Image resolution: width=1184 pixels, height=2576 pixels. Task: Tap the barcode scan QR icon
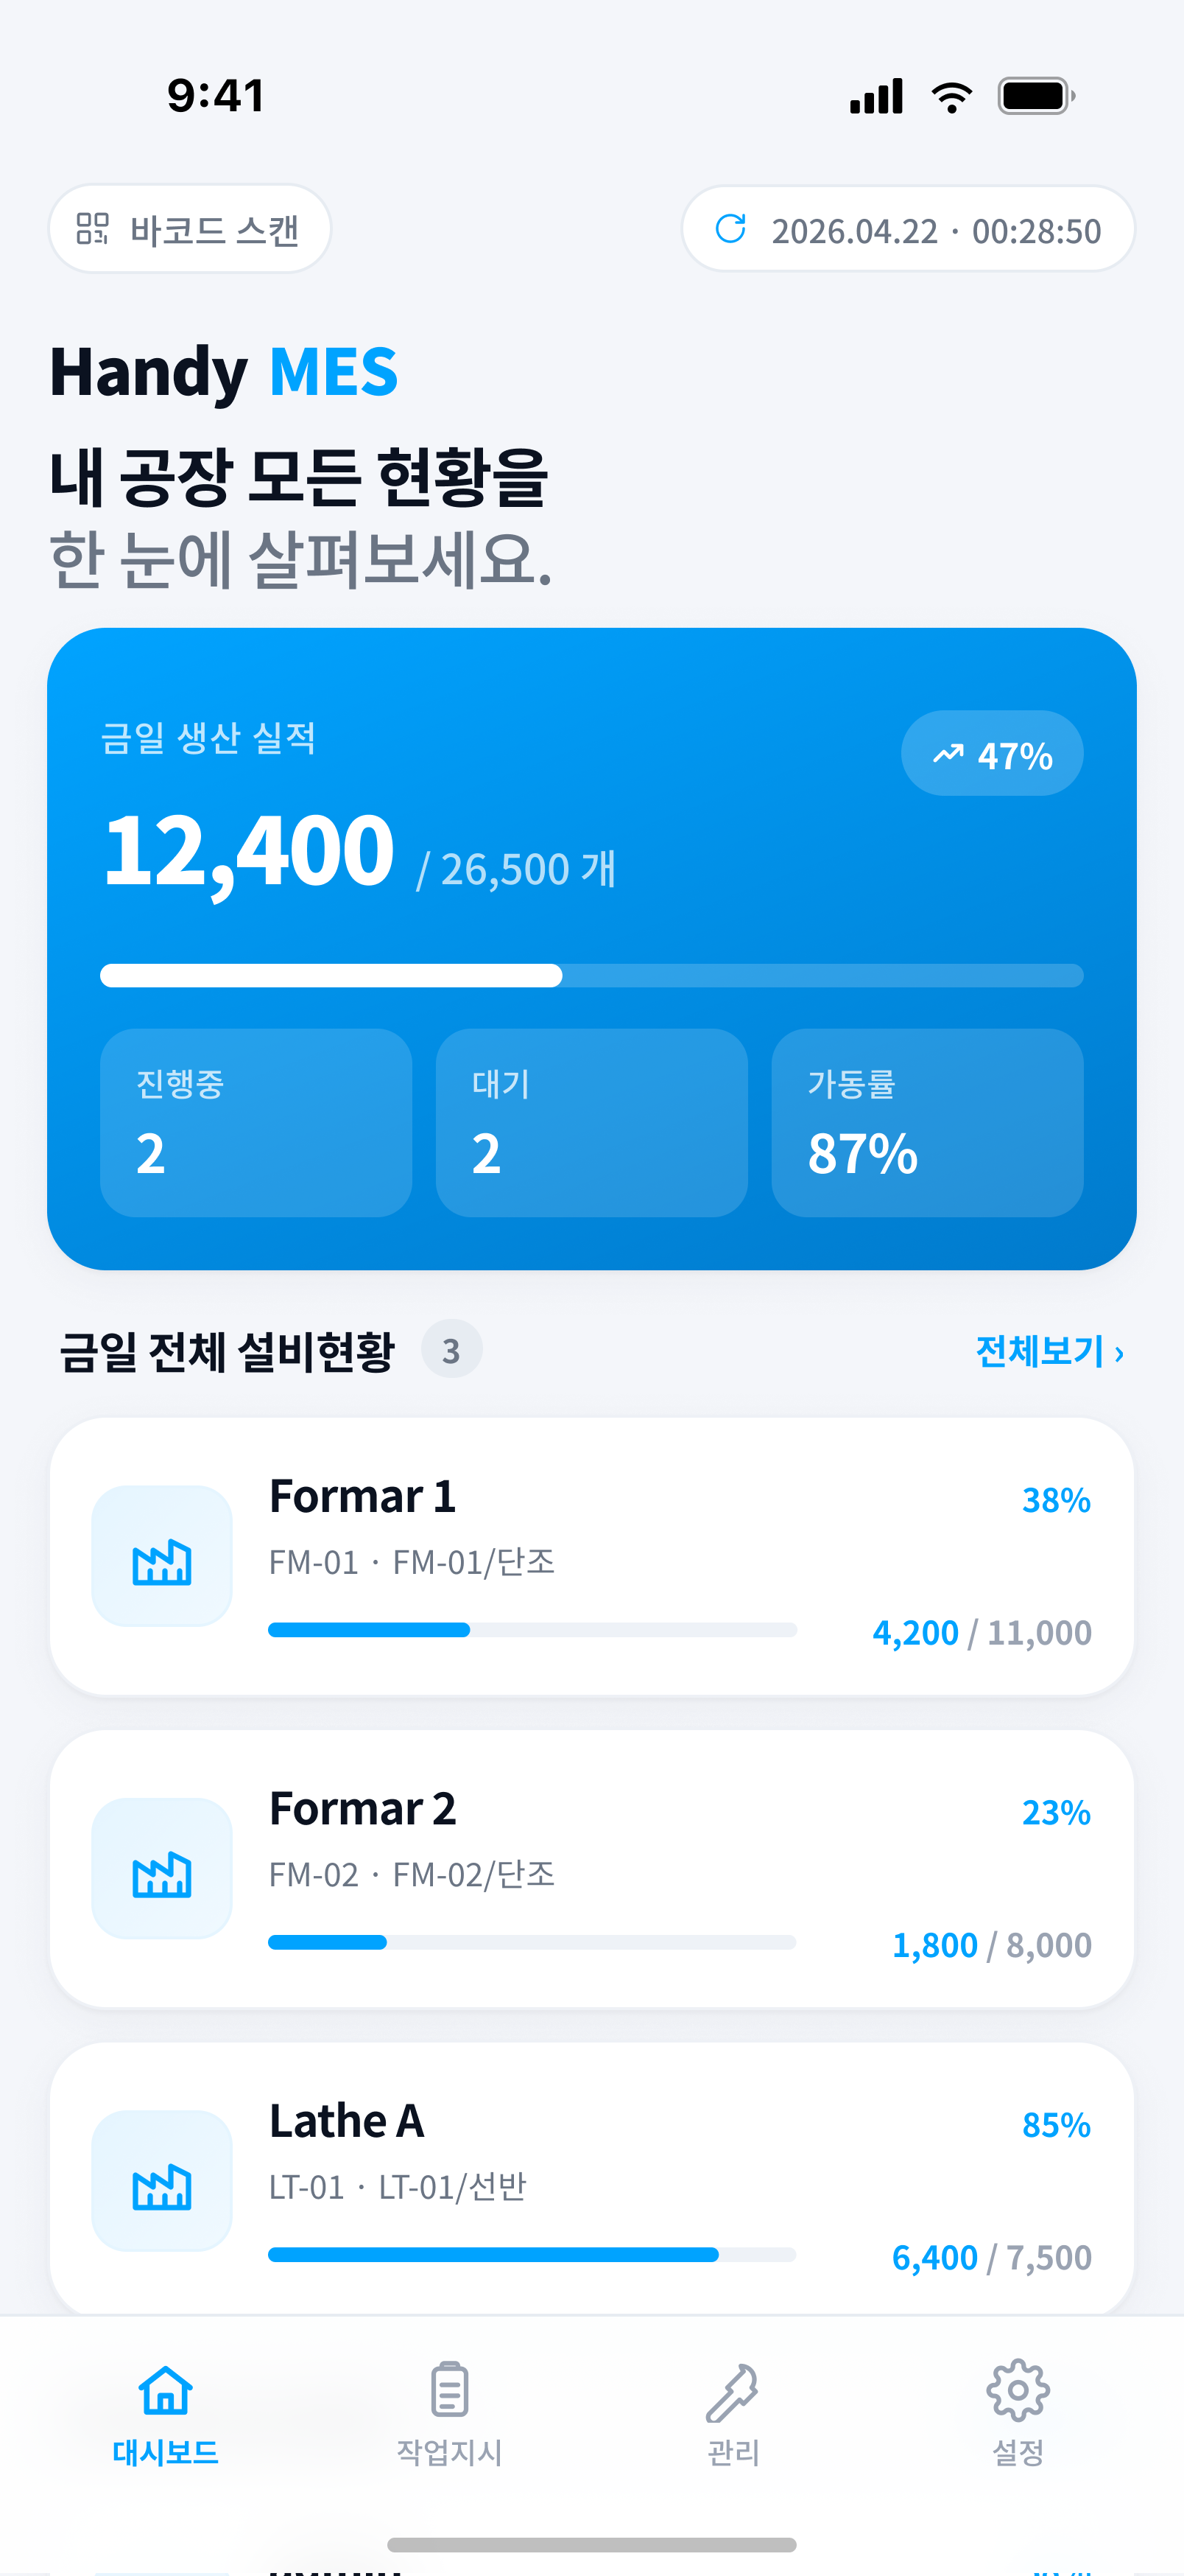93,229
